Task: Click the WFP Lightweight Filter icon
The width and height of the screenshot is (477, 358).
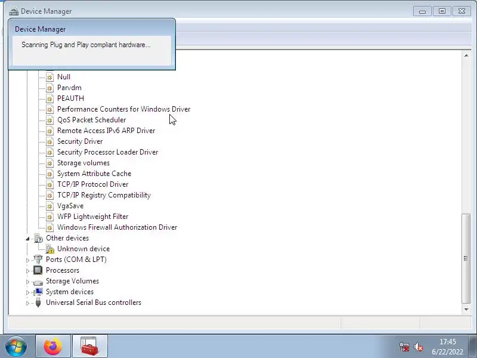Action: pos(49,217)
